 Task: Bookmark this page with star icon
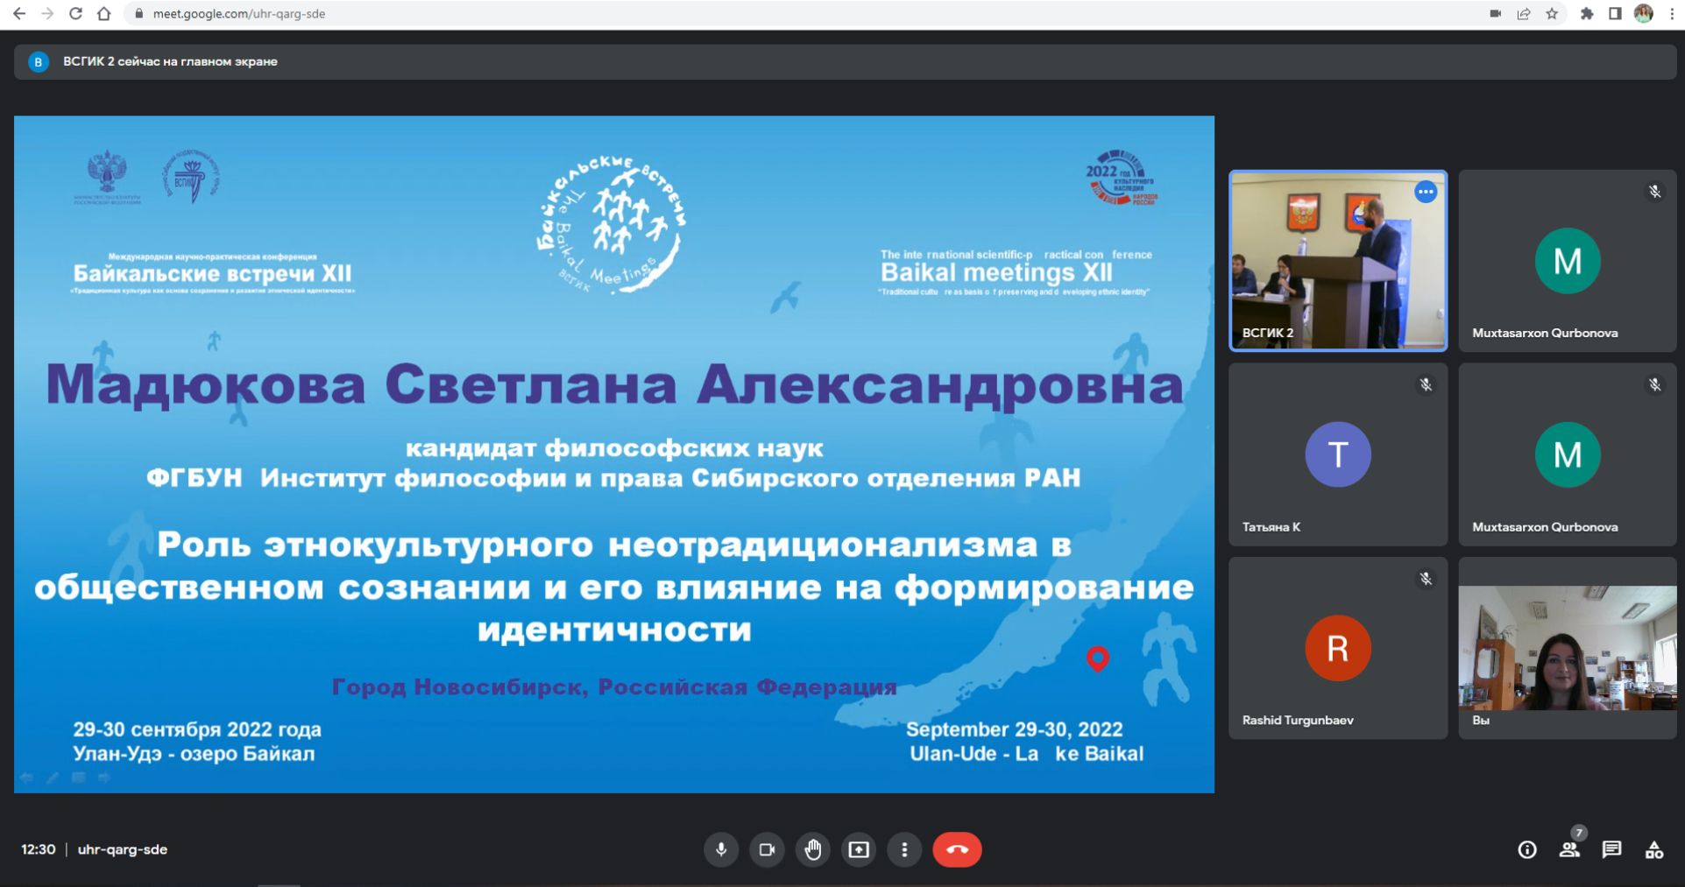click(x=1552, y=14)
